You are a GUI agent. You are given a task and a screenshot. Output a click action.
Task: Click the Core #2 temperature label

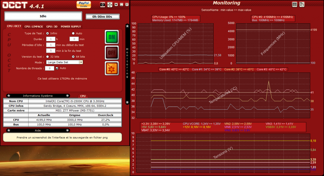(x=239, y=69)
